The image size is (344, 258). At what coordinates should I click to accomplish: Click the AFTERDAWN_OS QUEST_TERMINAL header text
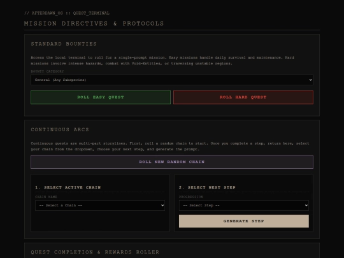tap(67, 13)
